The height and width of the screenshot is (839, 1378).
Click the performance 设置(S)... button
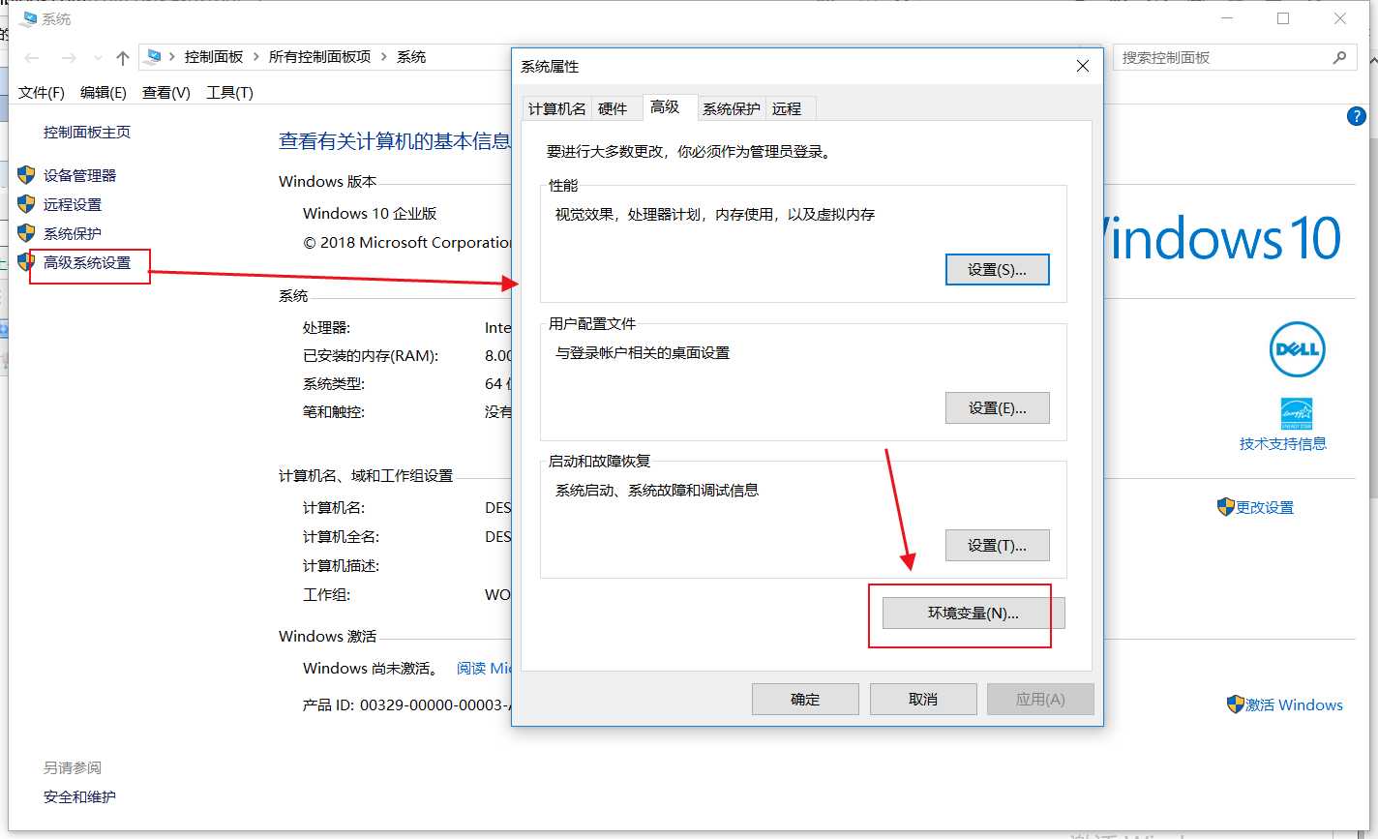point(997,270)
